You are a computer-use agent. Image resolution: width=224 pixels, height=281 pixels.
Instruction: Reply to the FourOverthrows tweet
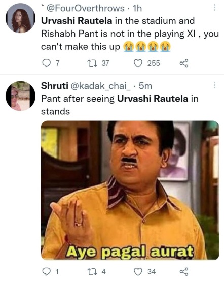(x=47, y=63)
